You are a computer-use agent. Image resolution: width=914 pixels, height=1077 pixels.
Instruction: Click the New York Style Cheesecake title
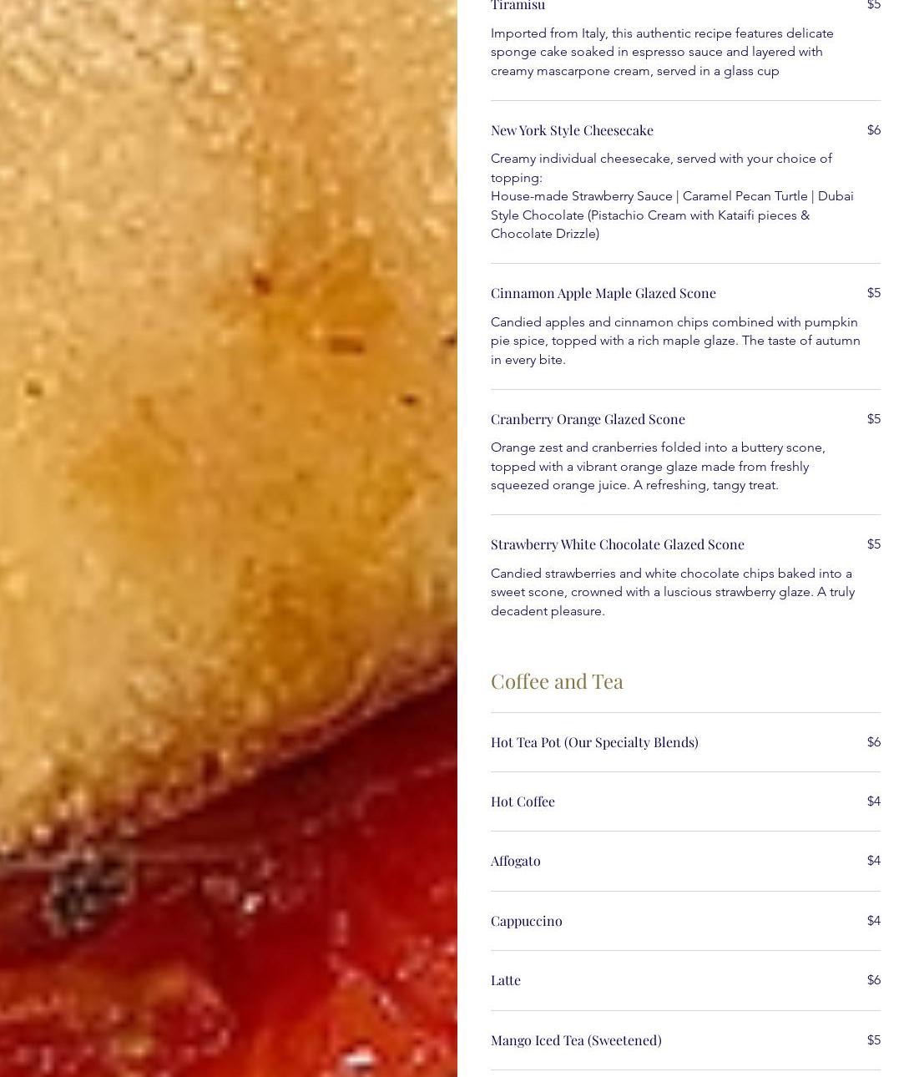tap(572, 130)
